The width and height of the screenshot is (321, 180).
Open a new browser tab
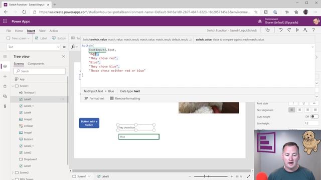tap(55, 4)
